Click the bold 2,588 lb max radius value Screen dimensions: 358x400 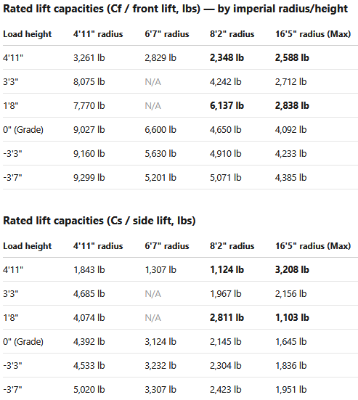pos(292,57)
